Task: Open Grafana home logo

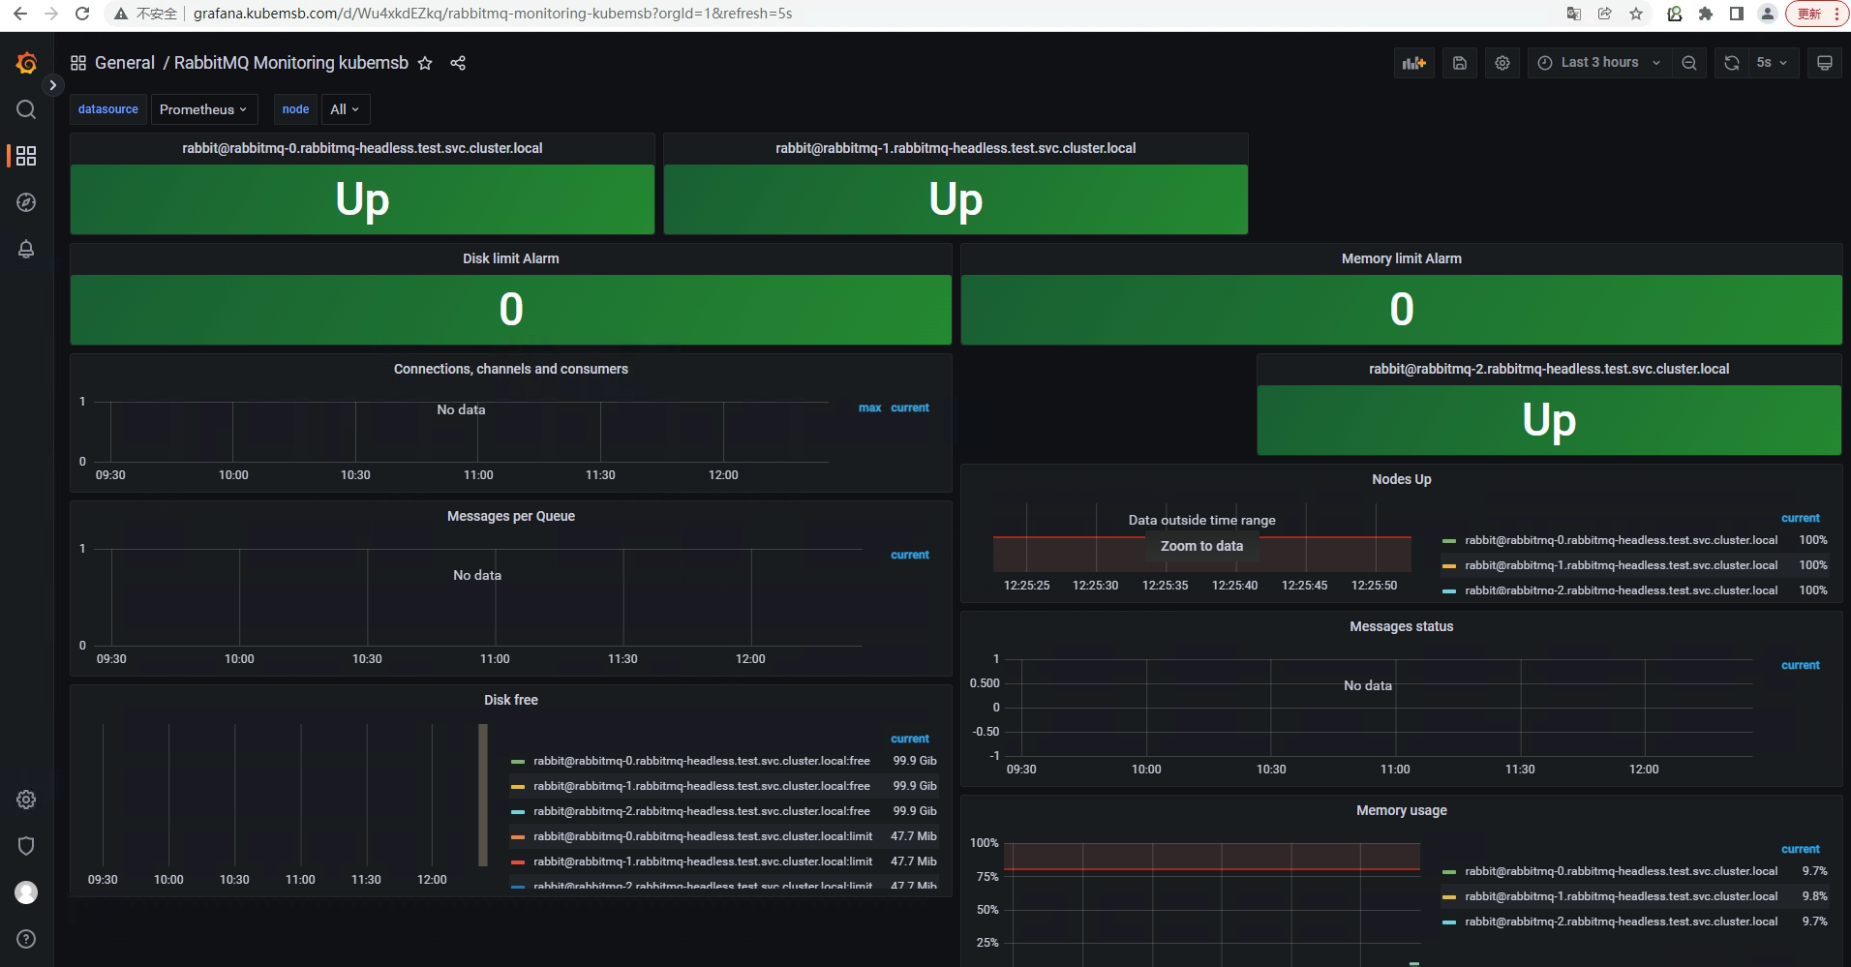Action: pos(26,63)
